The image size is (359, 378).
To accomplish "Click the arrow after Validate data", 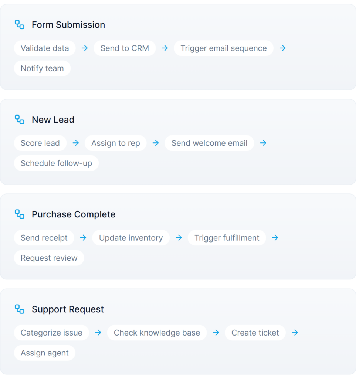I will [x=85, y=48].
